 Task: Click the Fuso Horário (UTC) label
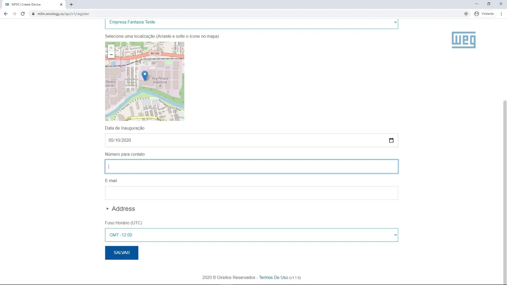(x=124, y=223)
